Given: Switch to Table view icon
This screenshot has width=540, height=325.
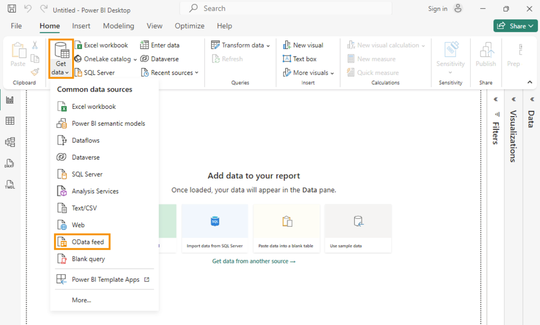Looking at the screenshot, I should click(x=10, y=121).
